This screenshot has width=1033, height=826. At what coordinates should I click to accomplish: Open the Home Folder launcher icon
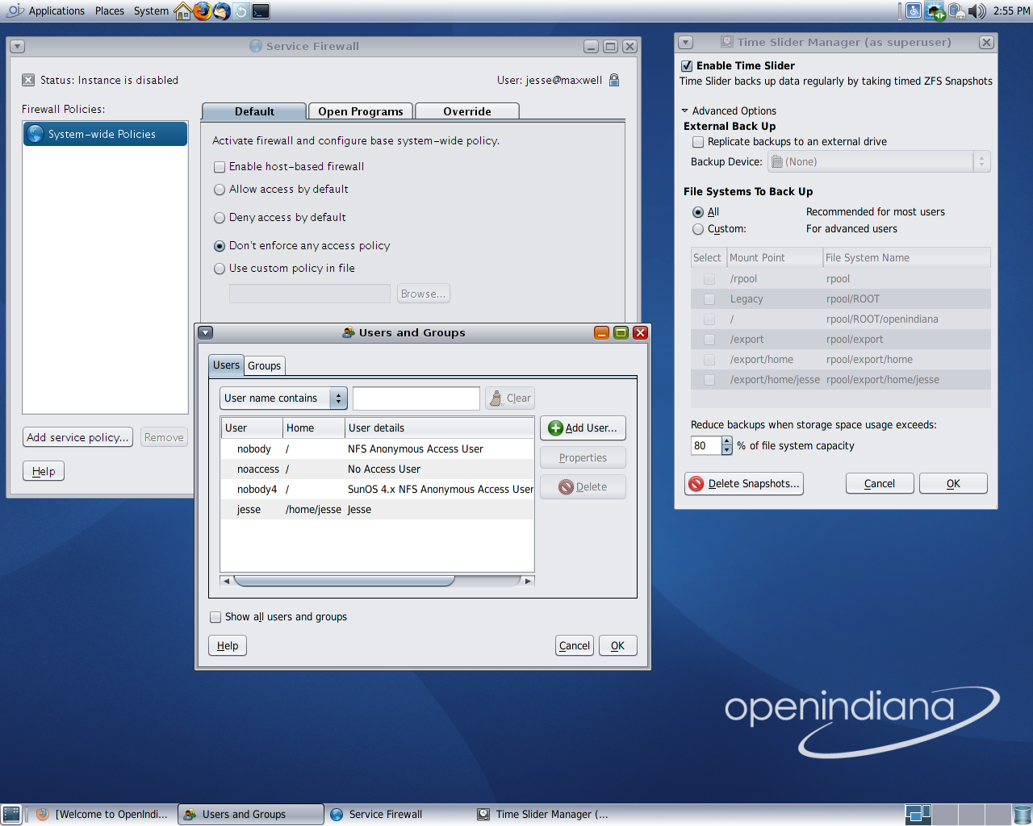coord(183,11)
